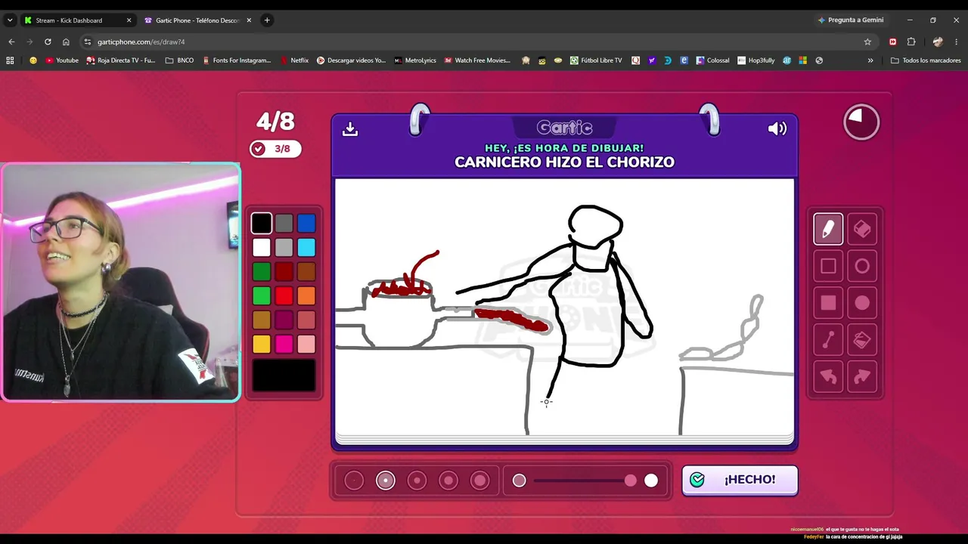Select the fourth brush size

(x=448, y=481)
